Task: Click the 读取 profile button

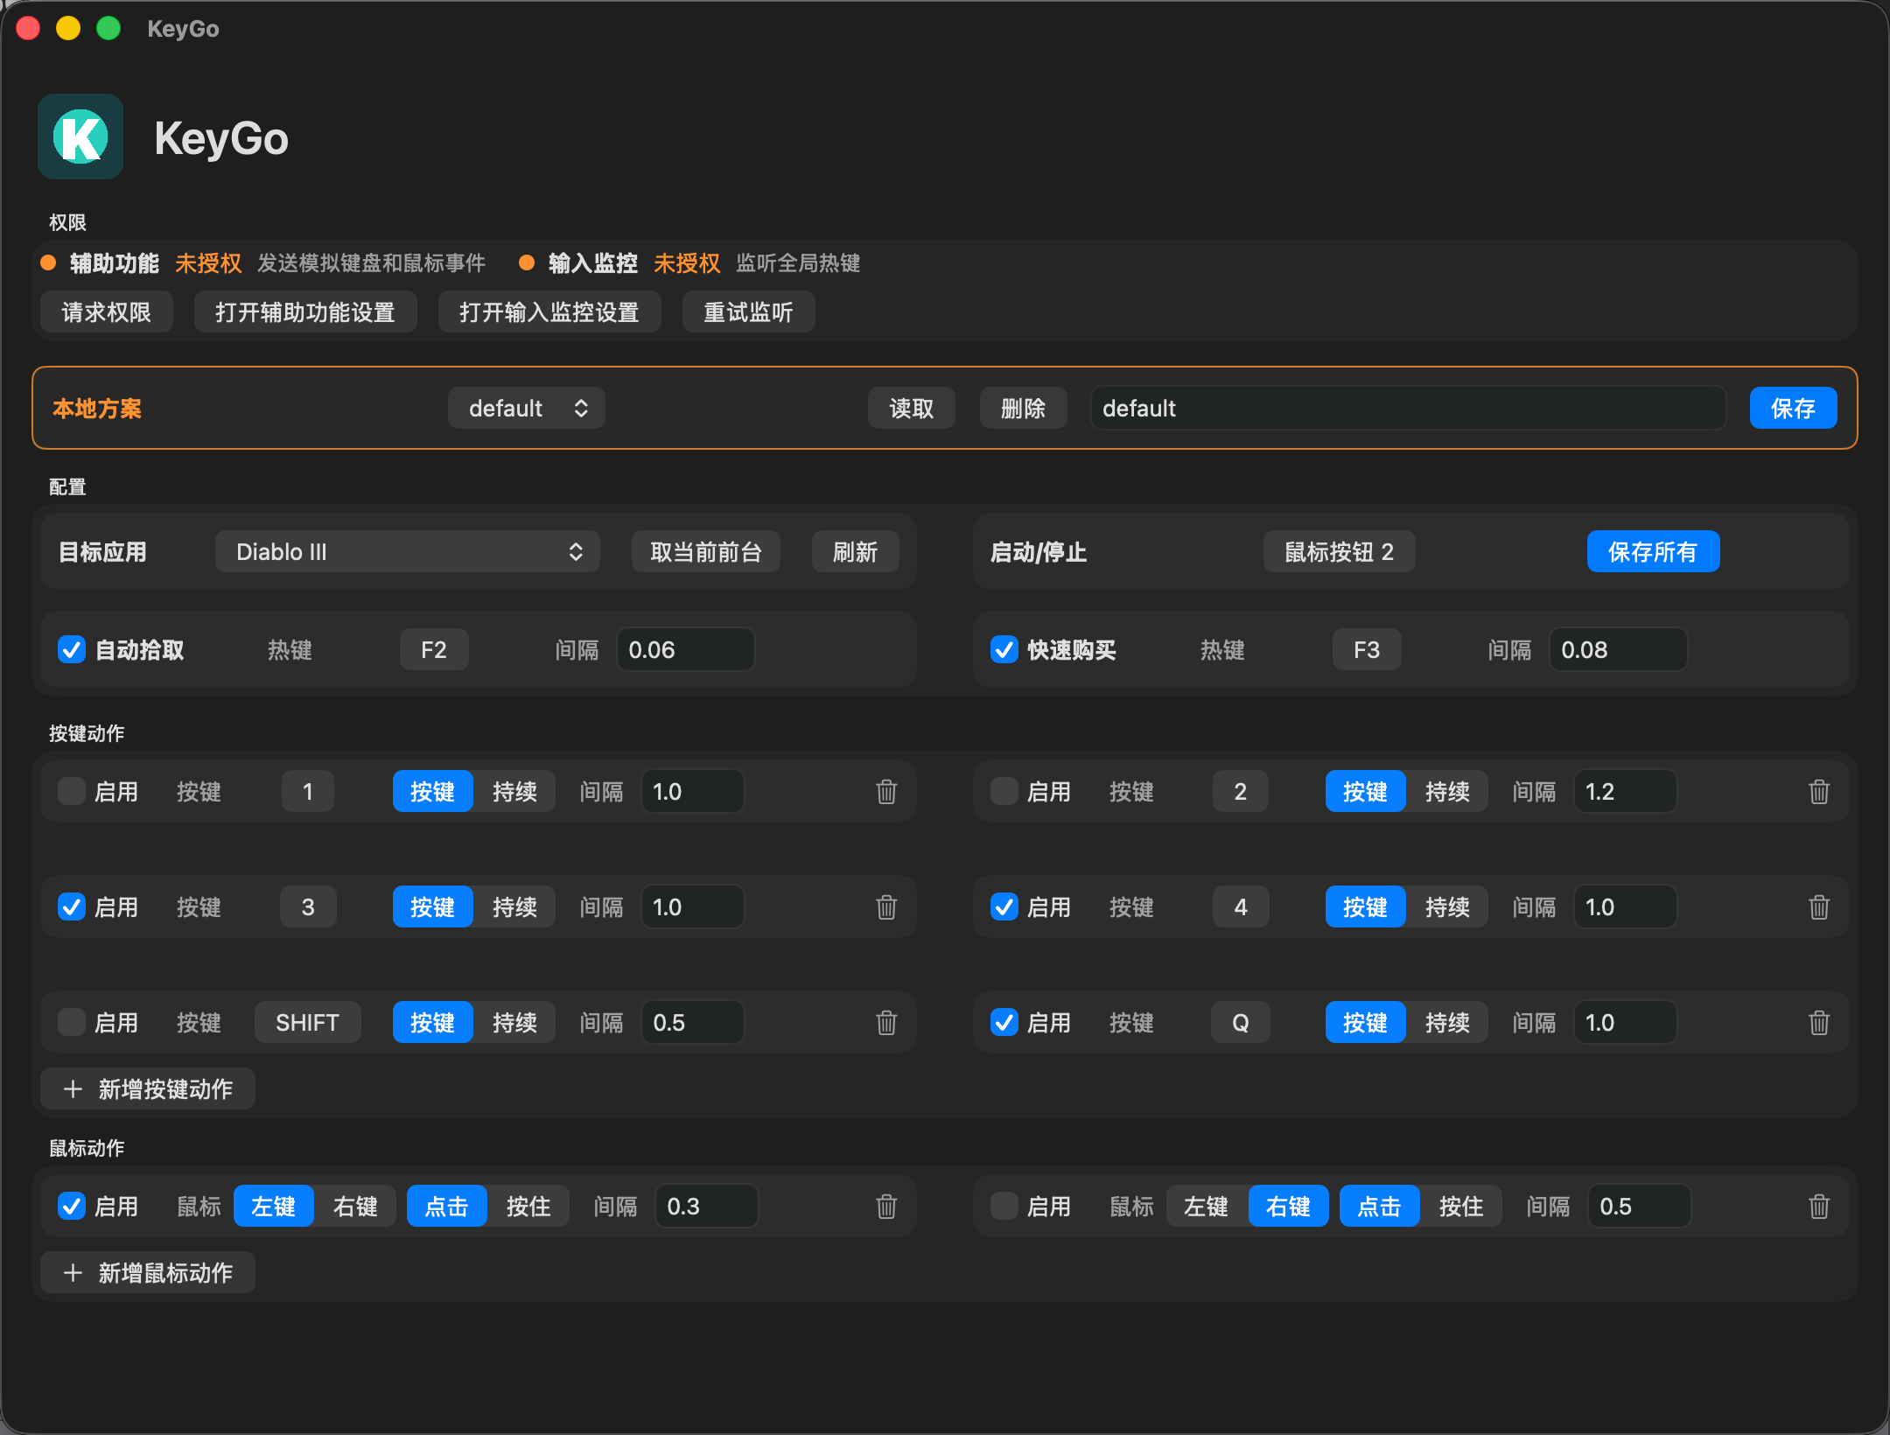Action: [912, 409]
